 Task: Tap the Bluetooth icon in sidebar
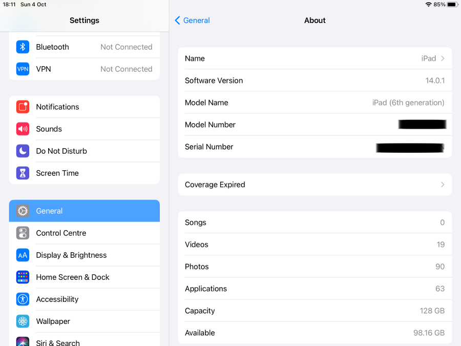coord(23,47)
